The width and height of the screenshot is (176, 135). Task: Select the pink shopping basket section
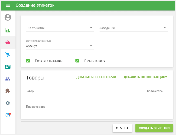tap(8, 43)
